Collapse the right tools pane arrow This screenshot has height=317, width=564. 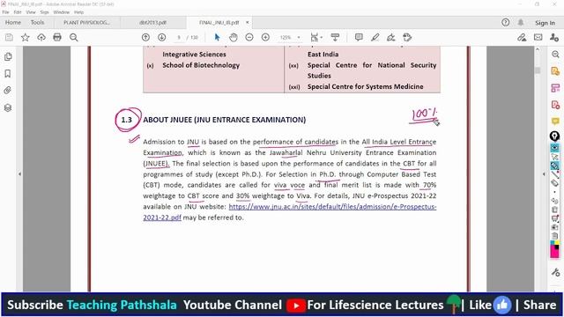544,174
